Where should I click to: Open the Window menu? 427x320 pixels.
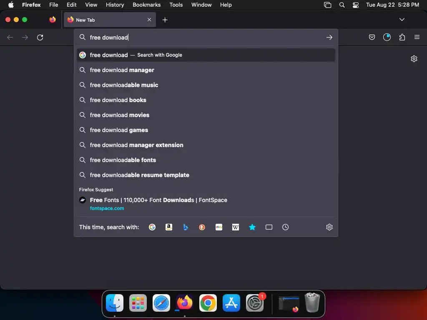click(x=201, y=5)
